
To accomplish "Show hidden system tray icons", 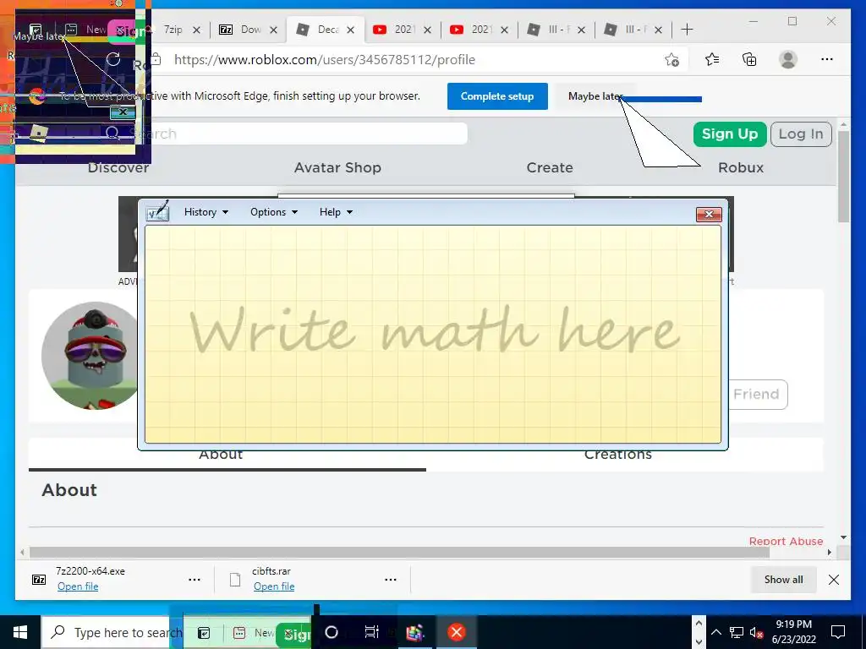I will coord(715,632).
